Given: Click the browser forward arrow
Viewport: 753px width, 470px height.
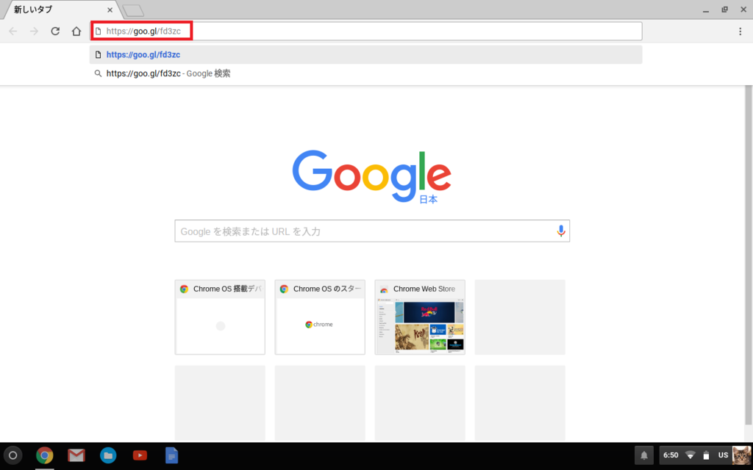Looking at the screenshot, I should point(34,31).
